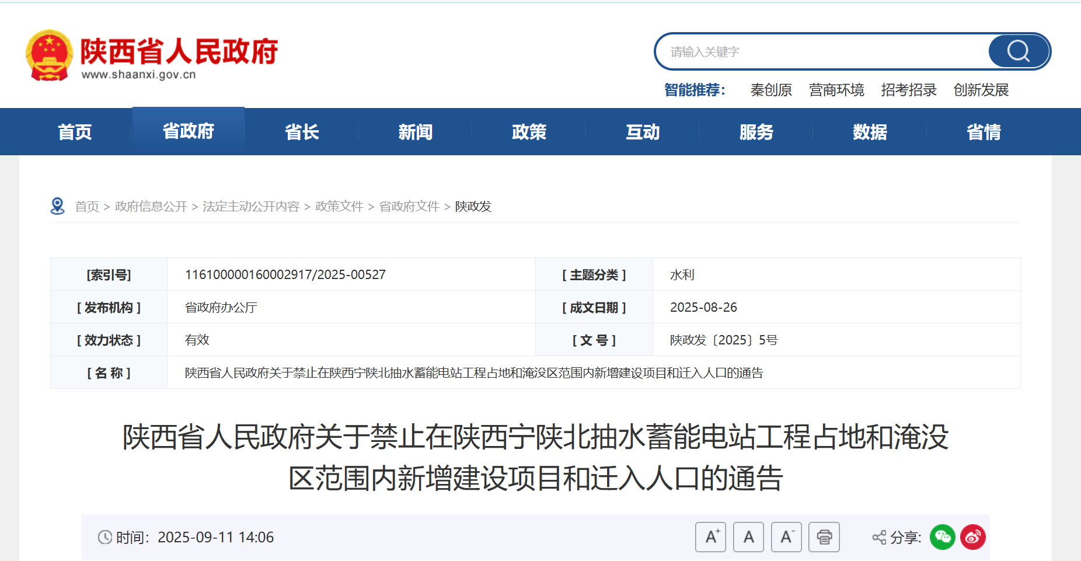
Task: Print the page using printer icon
Action: tap(824, 537)
